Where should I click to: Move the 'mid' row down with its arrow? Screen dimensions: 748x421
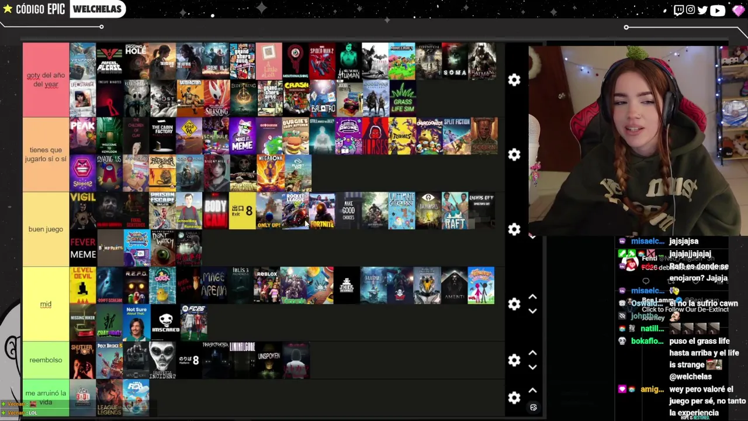[532, 311]
